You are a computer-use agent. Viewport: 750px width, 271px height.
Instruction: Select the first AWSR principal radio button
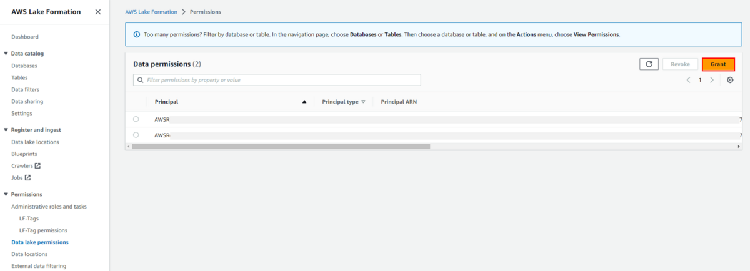pos(136,119)
